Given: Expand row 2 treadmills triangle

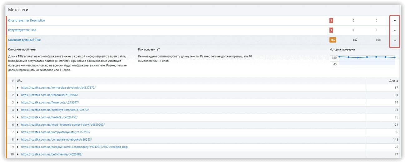Looking at the screenshot, I should point(18,95).
